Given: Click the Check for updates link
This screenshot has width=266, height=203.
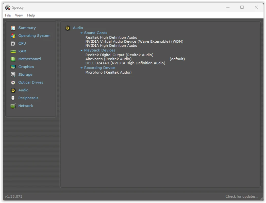Looking at the screenshot, I should click(242, 196).
